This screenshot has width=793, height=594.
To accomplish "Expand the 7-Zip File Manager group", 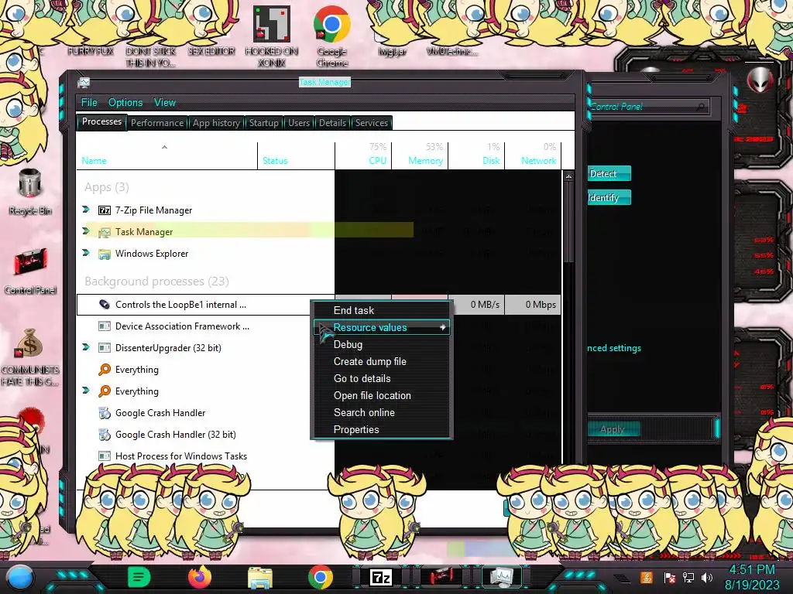I will click(x=86, y=209).
